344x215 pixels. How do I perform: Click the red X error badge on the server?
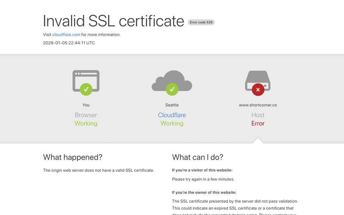click(x=258, y=89)
